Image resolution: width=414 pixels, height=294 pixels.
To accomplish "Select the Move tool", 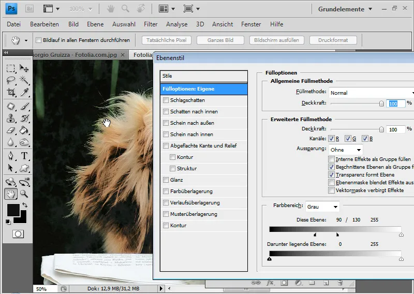I will pyautogui.click(x=24, y=68).
